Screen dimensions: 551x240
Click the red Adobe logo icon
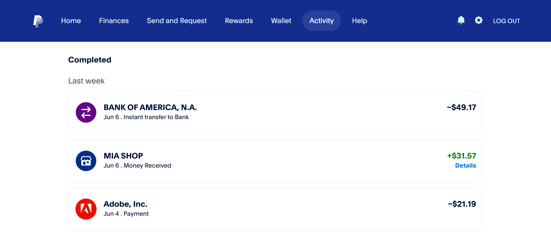86,209
